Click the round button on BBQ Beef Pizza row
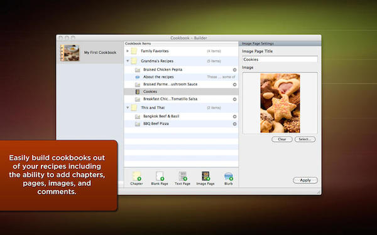 click(x=234, y=124)
